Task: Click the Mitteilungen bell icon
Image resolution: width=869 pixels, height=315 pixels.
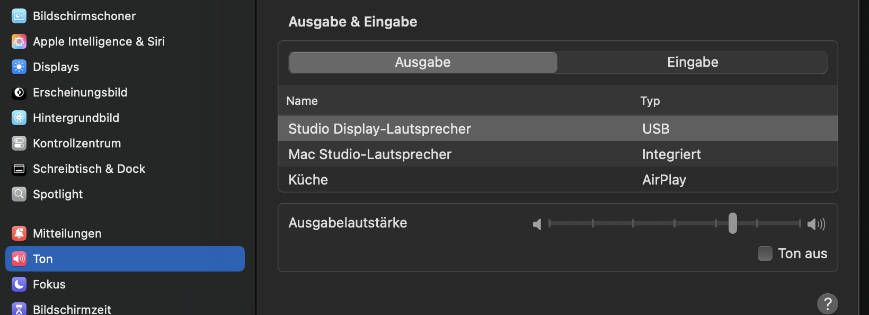Action: tap(19, 233)
